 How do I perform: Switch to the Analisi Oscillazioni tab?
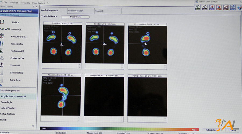[81, 11]
